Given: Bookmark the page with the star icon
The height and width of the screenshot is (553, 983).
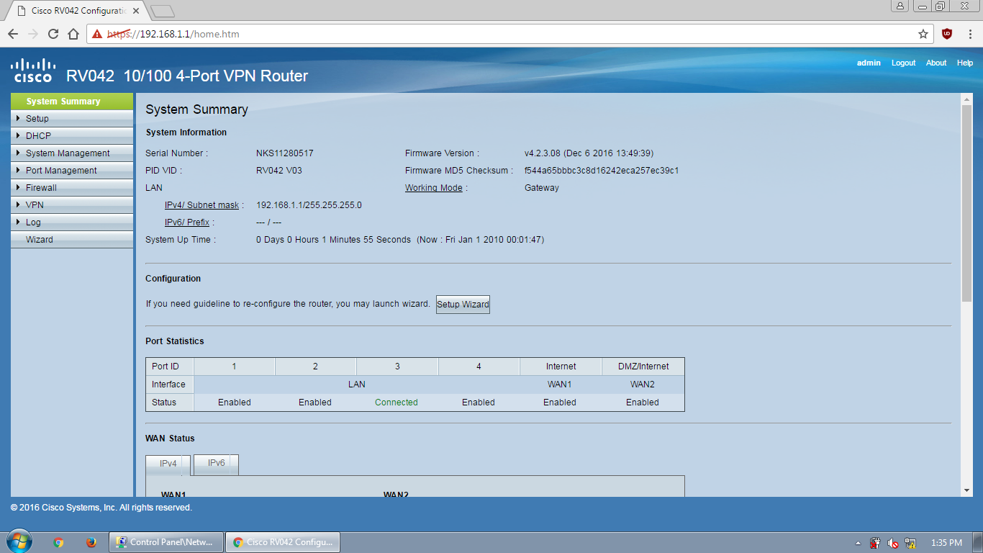Looking at the screenshot, I should point(923,34).
